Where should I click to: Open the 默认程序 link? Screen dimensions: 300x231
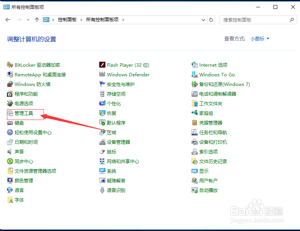[x=116, y=123]
